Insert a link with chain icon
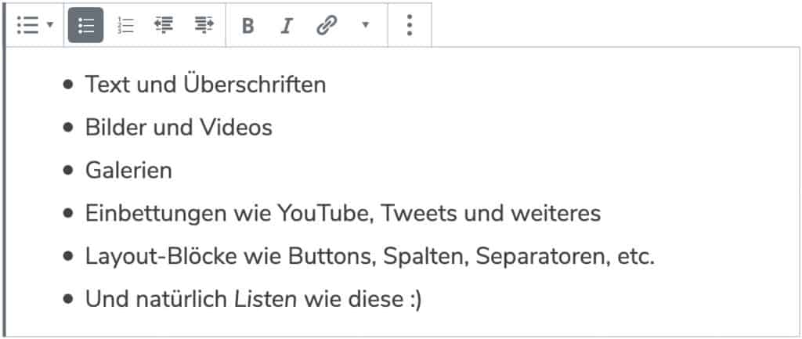The image size is (802, 339). (327, 26)
